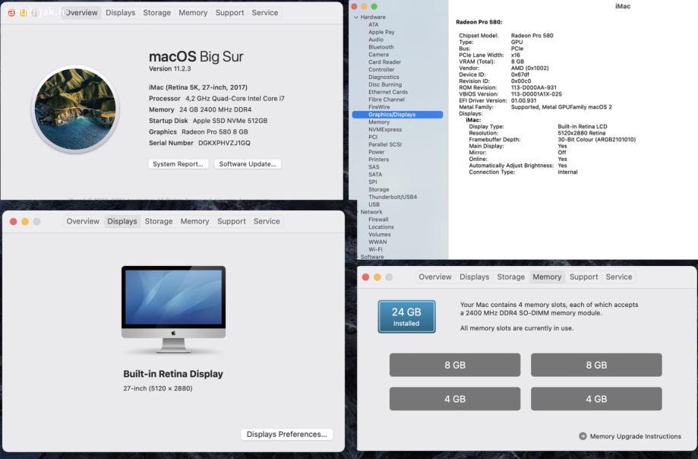Open Storage tab in macOS Big Sur overview window
The height and width of the screenshot is (459, 698).
[156, 12]
